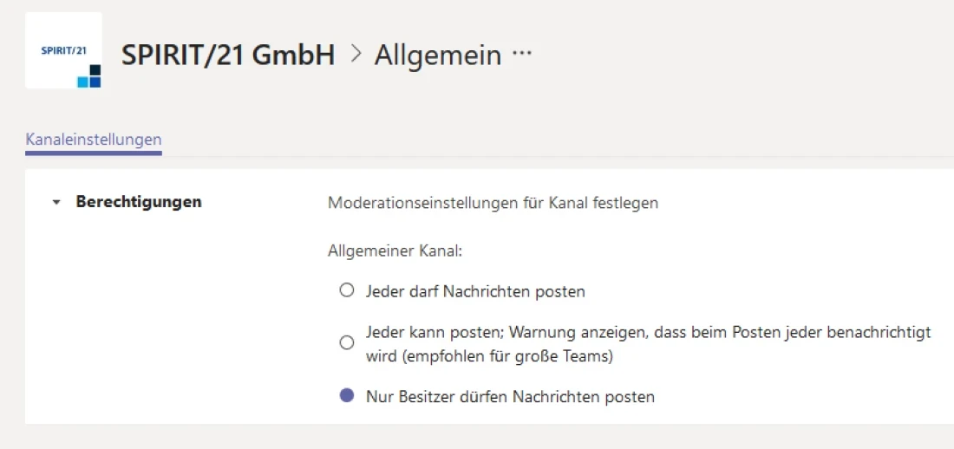The height and width of the screenshot is (449, 954).
Task: Click the underline beneath the Kanaleinstellungen tab
Action: 94,153
